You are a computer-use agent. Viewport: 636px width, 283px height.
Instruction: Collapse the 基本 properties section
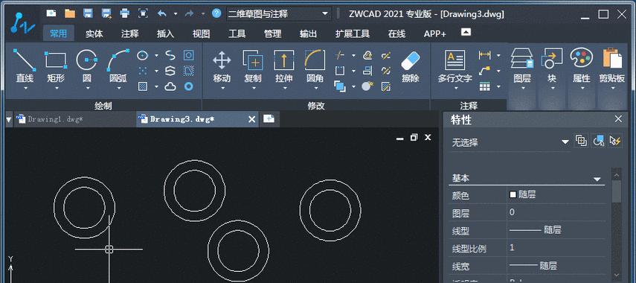(597, 179)
